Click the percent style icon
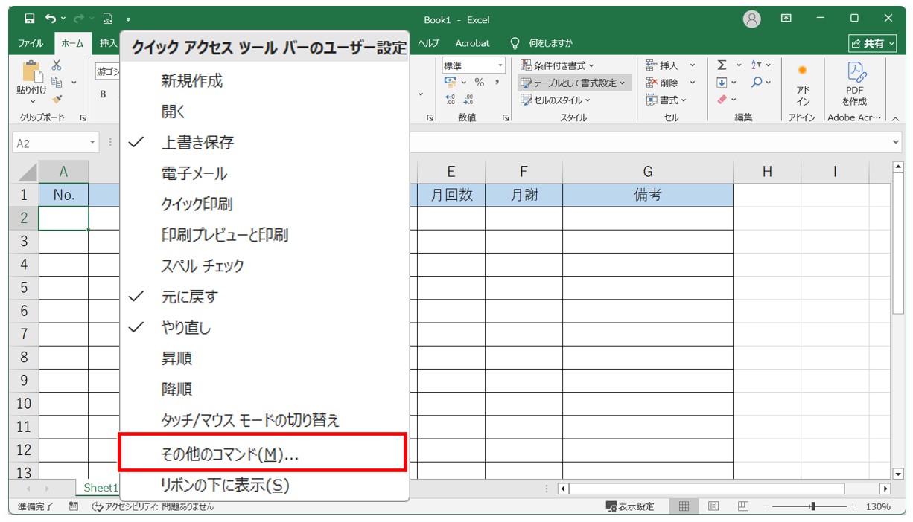 coord(480,83)
